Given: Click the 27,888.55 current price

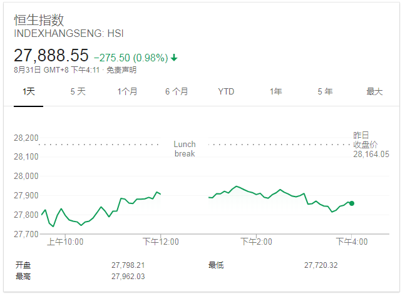Looking at the screenshot, I should 51,55.
